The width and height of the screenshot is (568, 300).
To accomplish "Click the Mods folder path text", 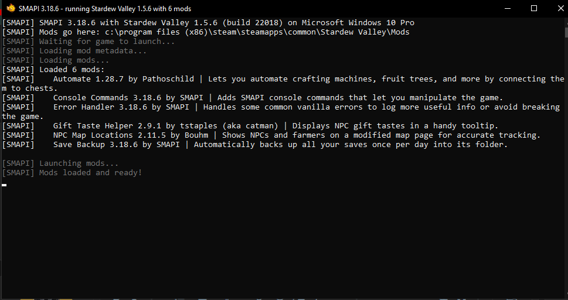I will (x=257, y=32).
